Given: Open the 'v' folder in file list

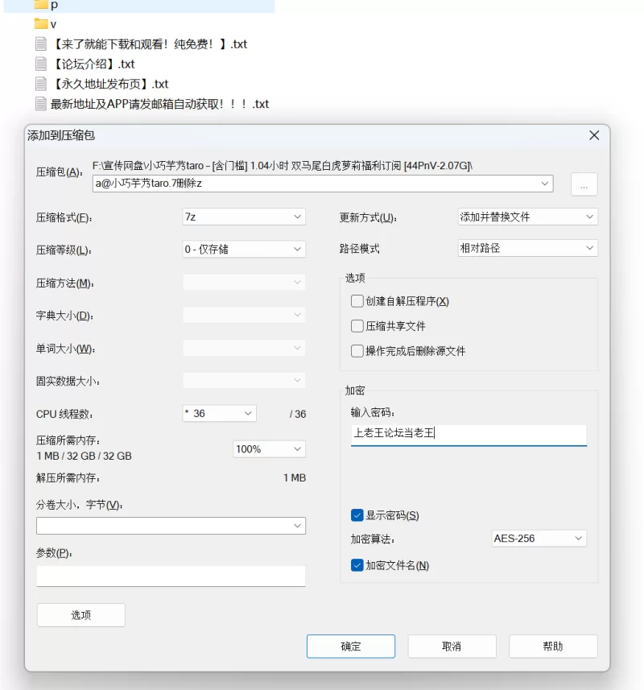Looking at the screenshot, I should 45,24.
